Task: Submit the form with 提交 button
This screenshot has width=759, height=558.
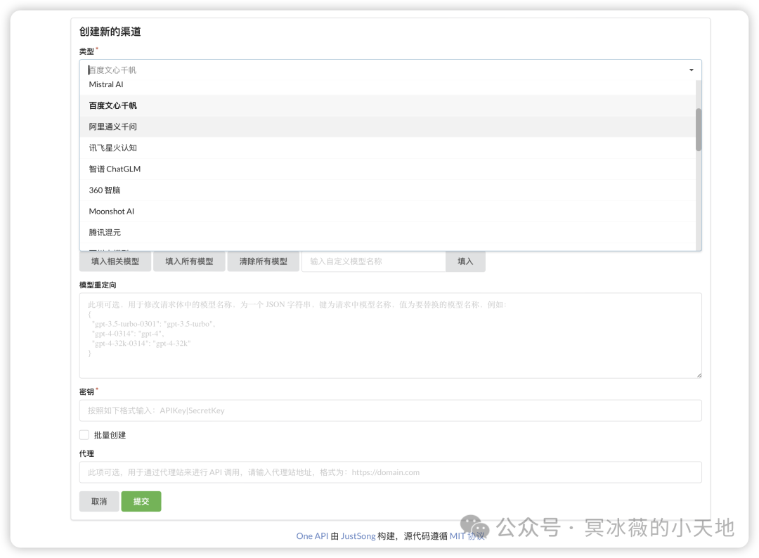Action: (141, 501)
